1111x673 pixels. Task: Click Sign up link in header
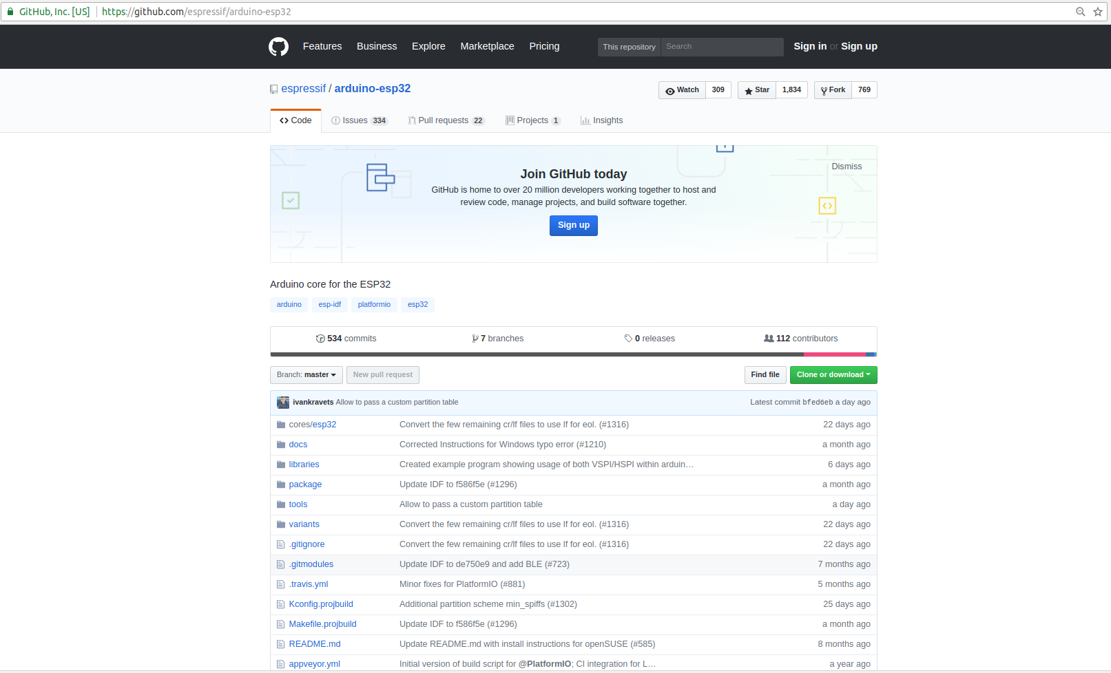859,47
